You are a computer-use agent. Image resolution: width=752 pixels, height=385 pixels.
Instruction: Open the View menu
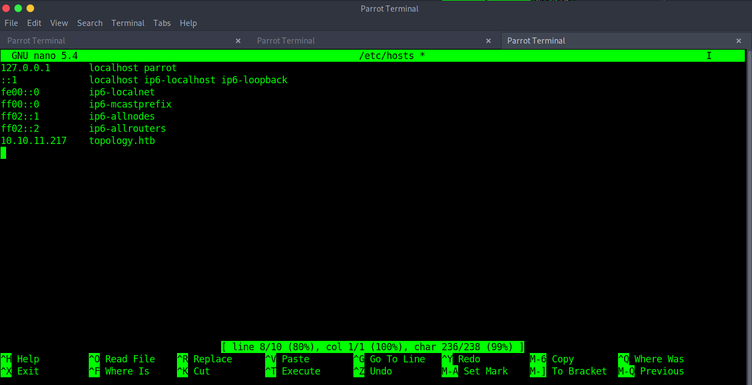[59, 23]
